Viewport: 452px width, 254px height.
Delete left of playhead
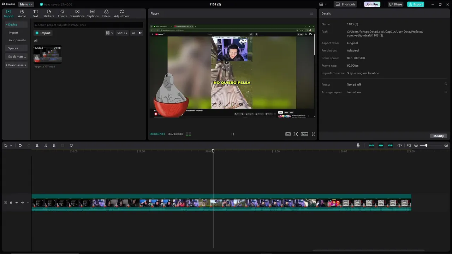pyautogui.click(x=46, y=145)
